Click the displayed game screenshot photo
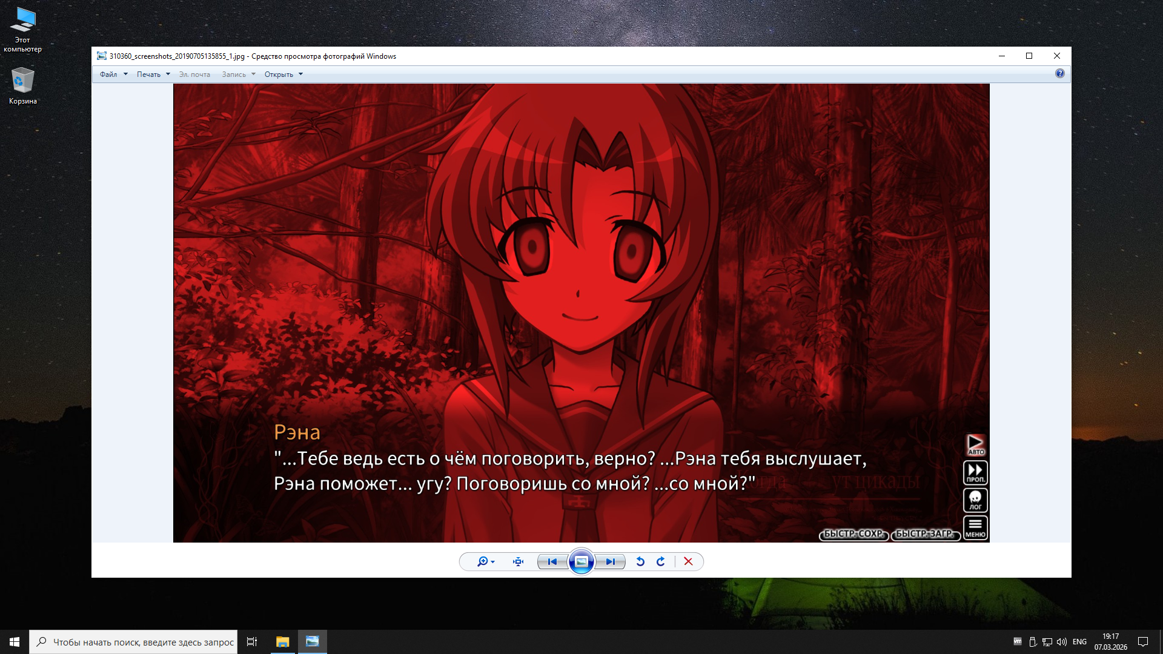The width and height of the screenshot is (1163, 654). pos(581,313)
